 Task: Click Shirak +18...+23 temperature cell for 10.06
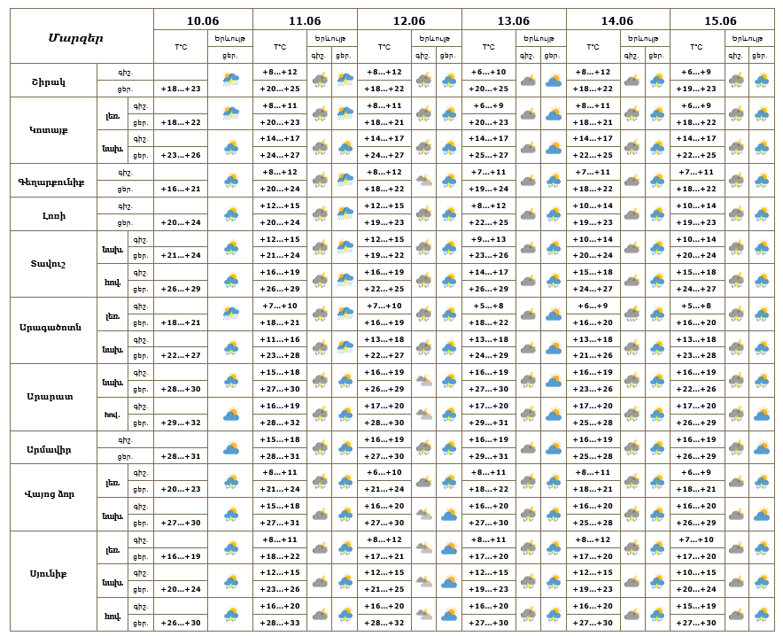pyautogui.click(x=181, y=89)
